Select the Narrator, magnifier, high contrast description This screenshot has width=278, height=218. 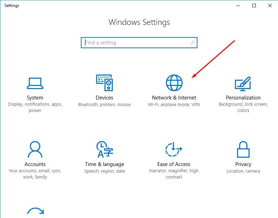(174, 174)
